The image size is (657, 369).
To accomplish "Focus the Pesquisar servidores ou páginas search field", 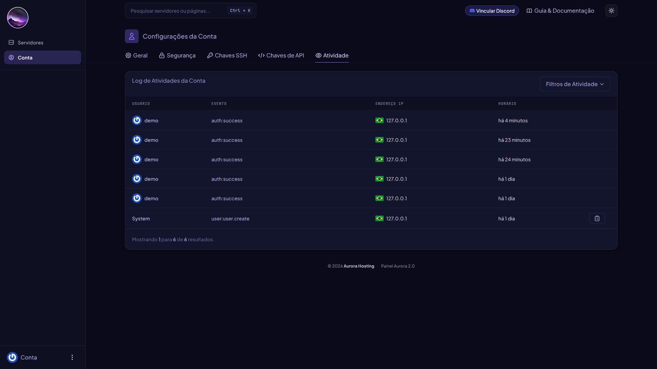I will point(191,11).
